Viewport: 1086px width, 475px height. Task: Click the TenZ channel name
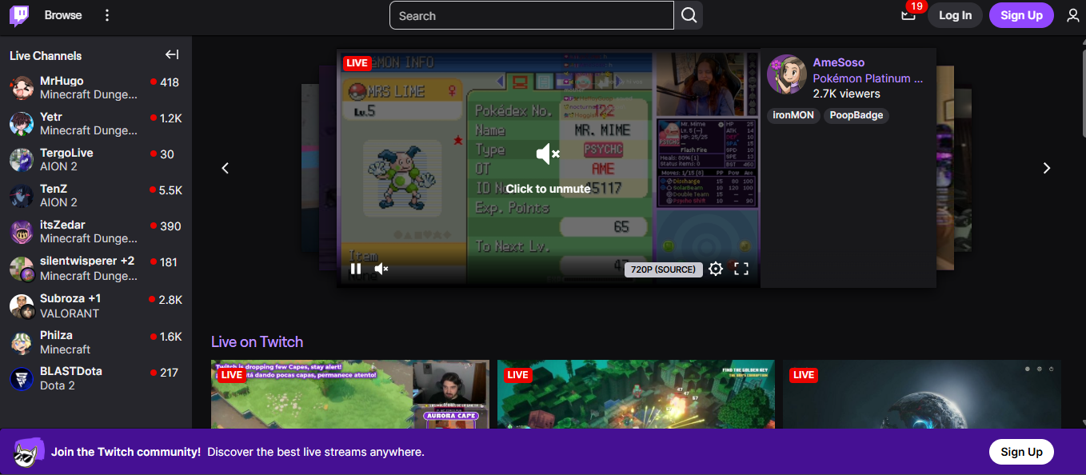[x=54, y=189]
